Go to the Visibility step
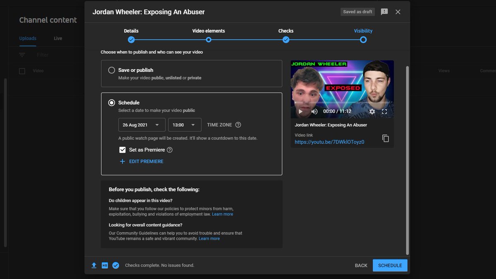The height and width of the screenshot is (279, 496). 363,36
